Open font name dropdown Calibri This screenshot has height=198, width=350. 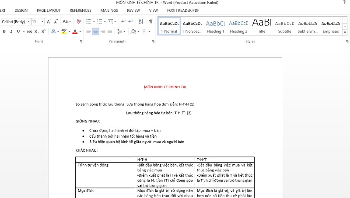click(28, 21)
